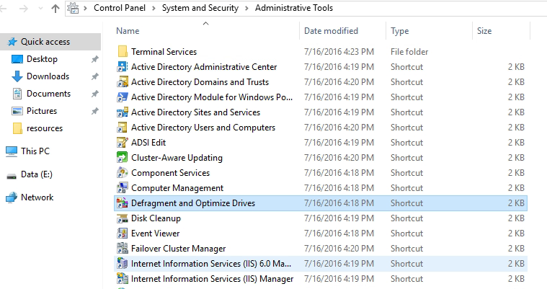
Task: Click the Cluster-Aware Updating icon
Action: (122, 158)
